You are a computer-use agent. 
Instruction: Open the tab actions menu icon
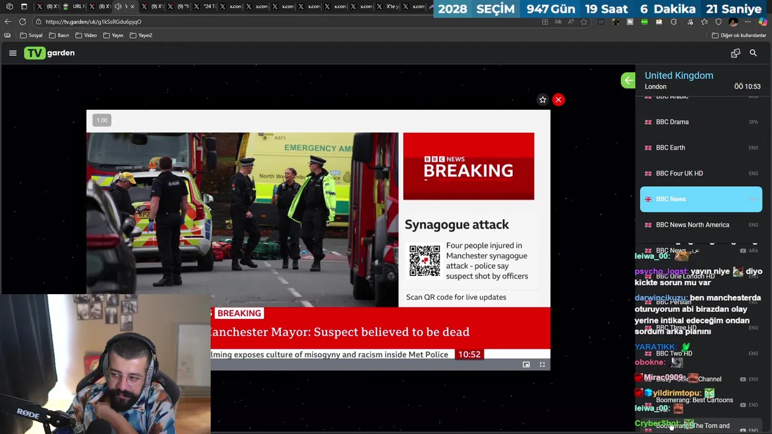pyautogui.click(x=24, y=7)
